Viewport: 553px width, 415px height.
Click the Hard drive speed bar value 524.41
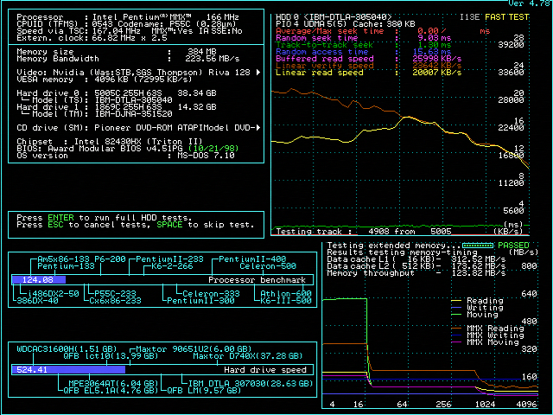click(x=32, y=370)
